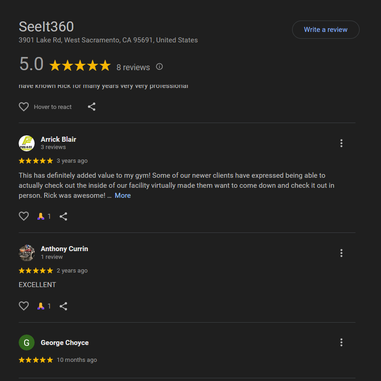Open the options menu on Arrick Blair's review
381x381 pixels.
[341, 143]
